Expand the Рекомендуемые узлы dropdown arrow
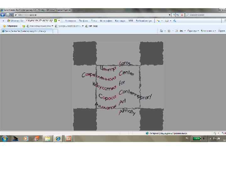Screen dimensions: 226x170 point(52,26)
